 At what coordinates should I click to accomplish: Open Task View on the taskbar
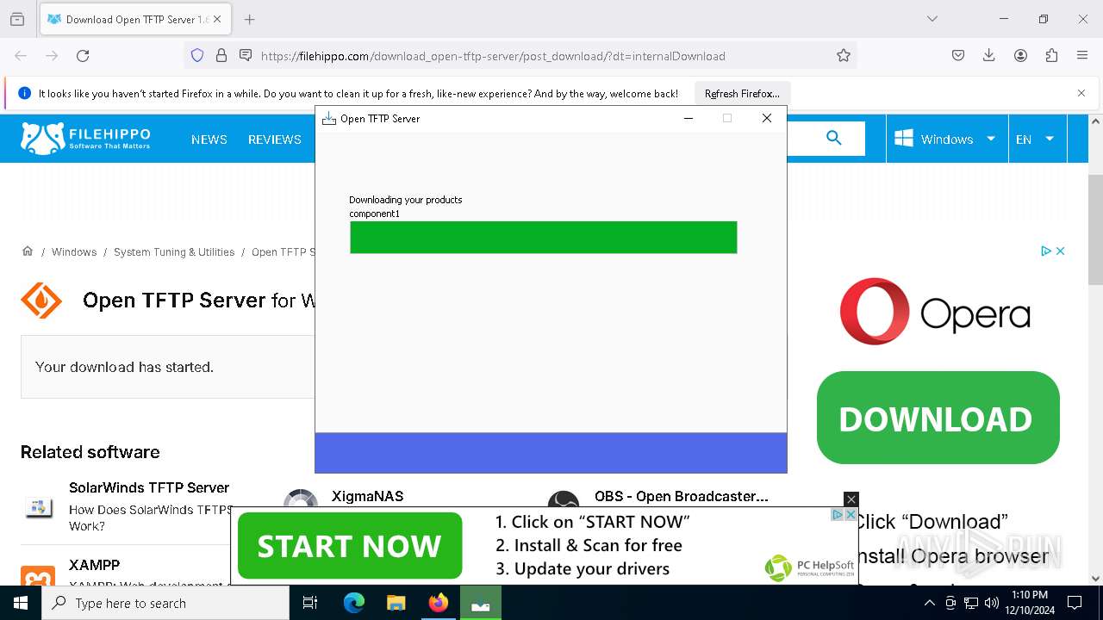coord(310,603)
